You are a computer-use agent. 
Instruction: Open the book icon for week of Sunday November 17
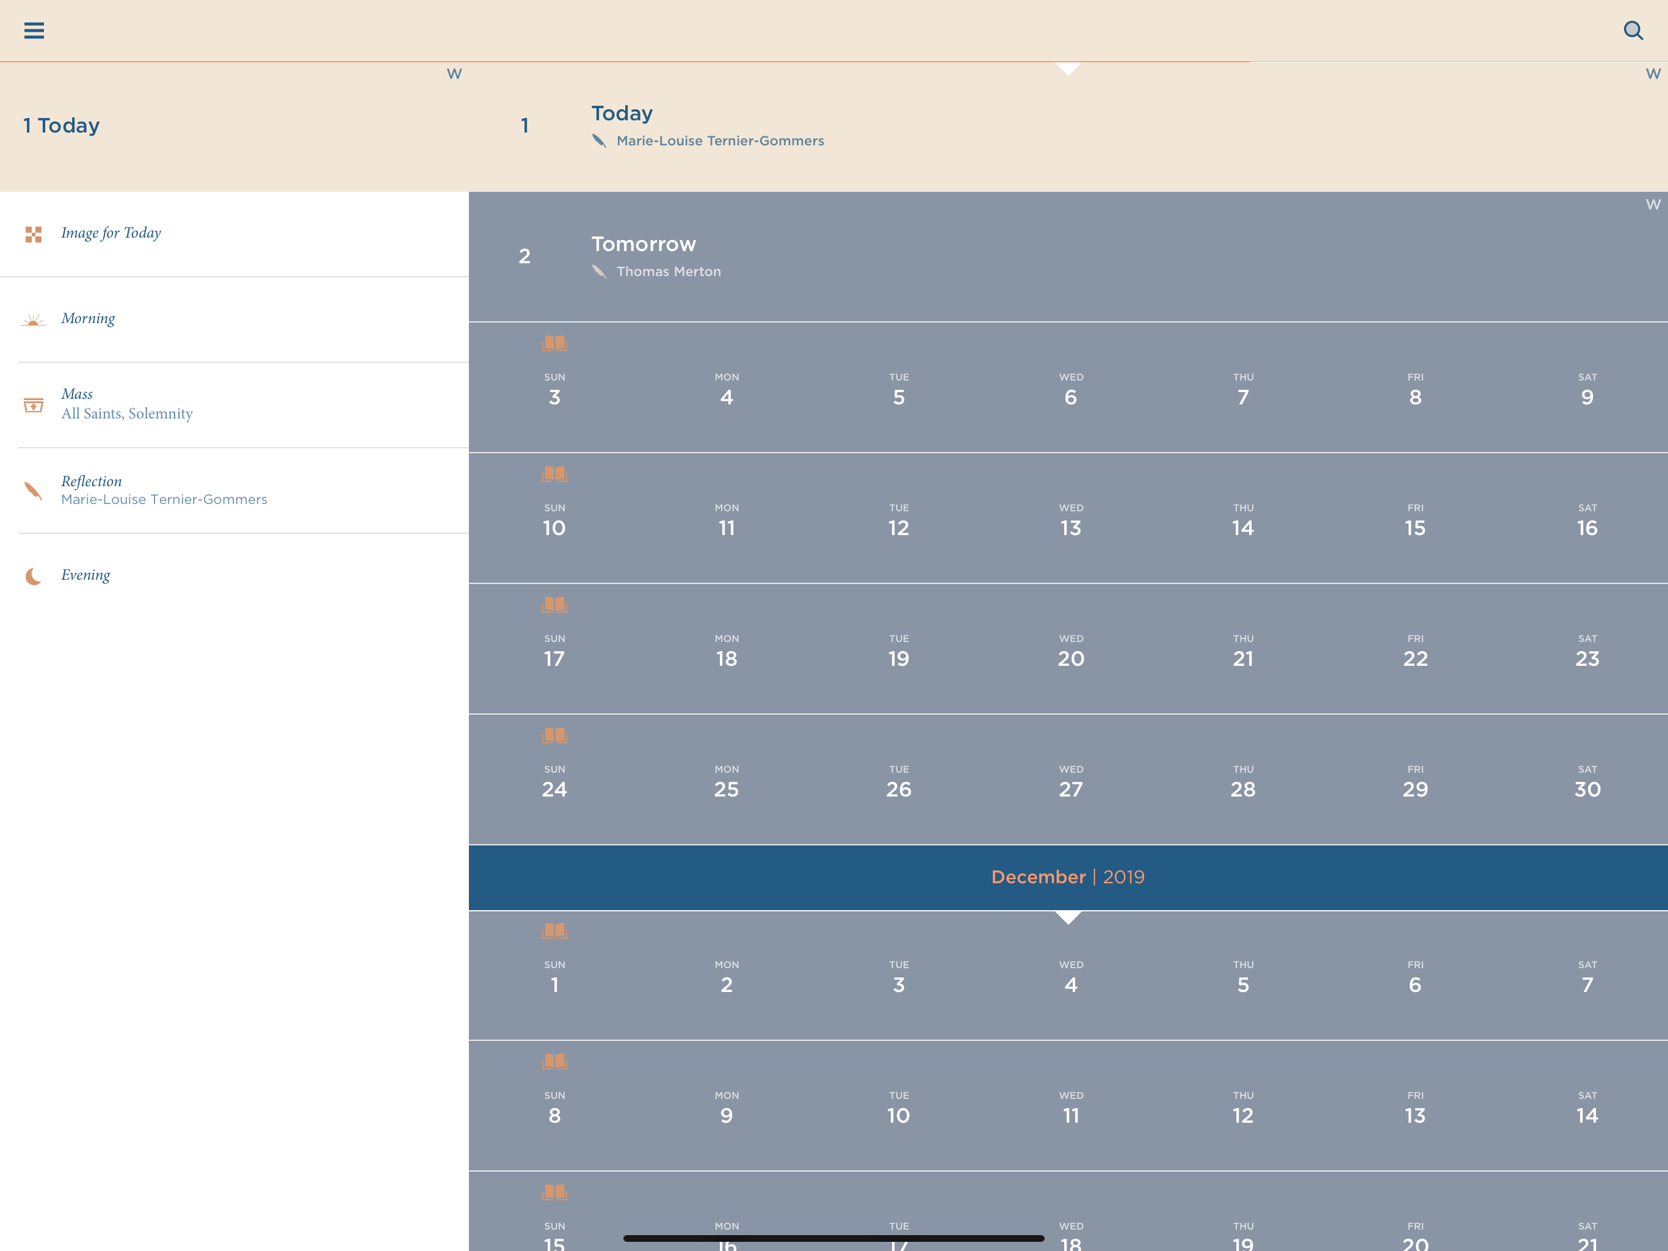pyautogui.click(x=554, y=604)
